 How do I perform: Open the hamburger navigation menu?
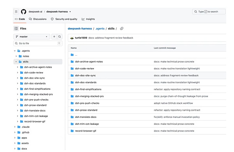(16, 11)
